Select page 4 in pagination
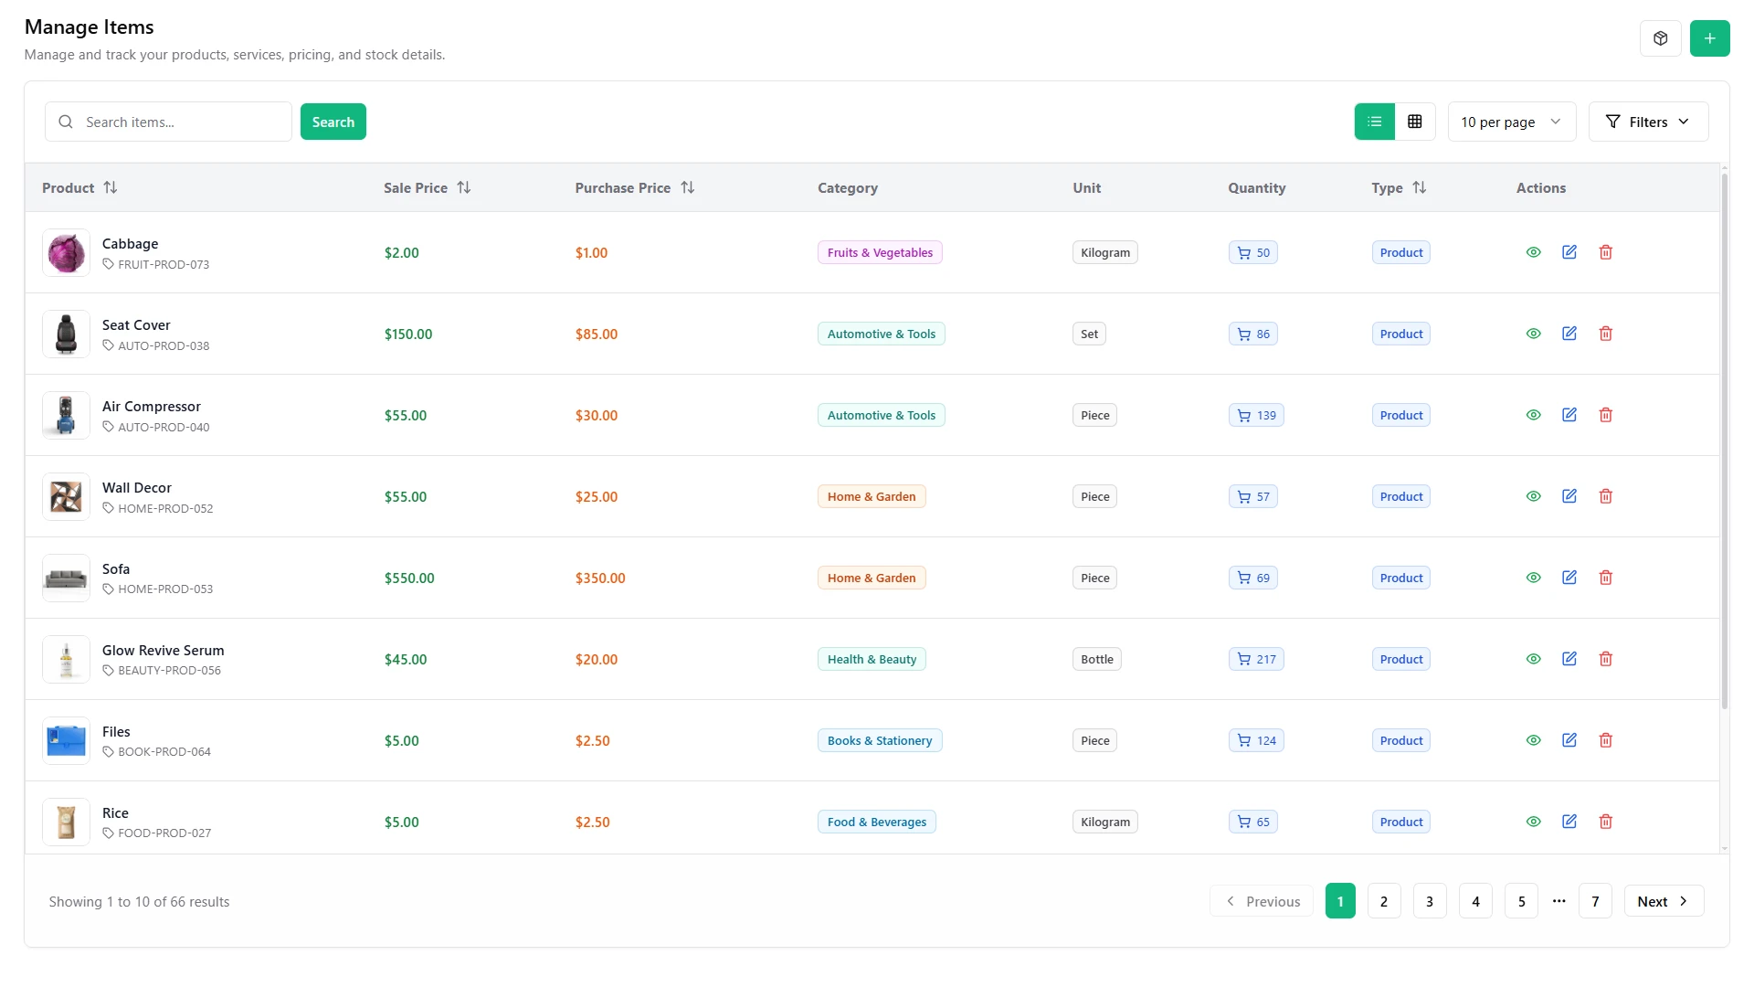The image size is (1754, 987). (x=1475, y=901)
